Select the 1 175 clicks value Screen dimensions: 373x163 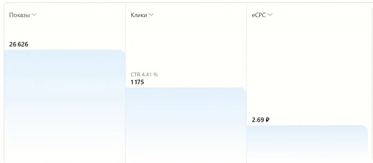tap(137, 82)
